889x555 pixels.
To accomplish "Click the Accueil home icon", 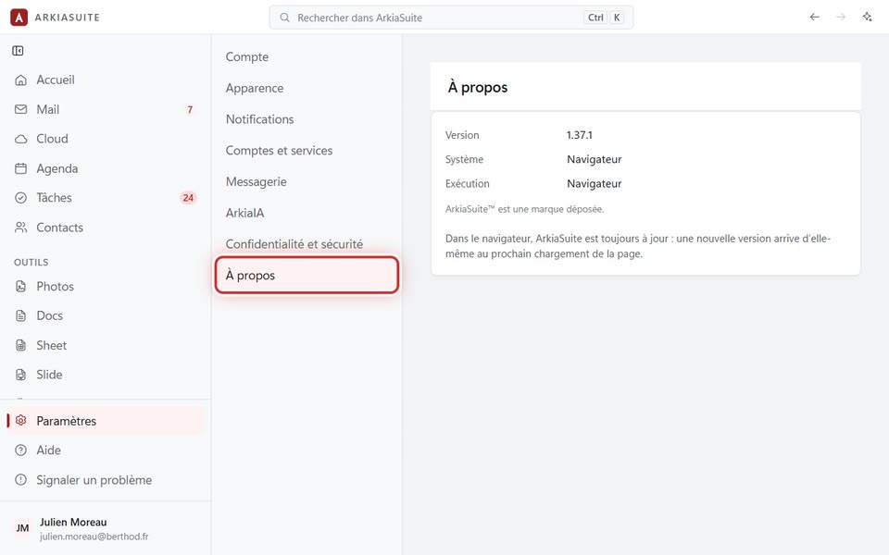I will [x=21, y=80].
